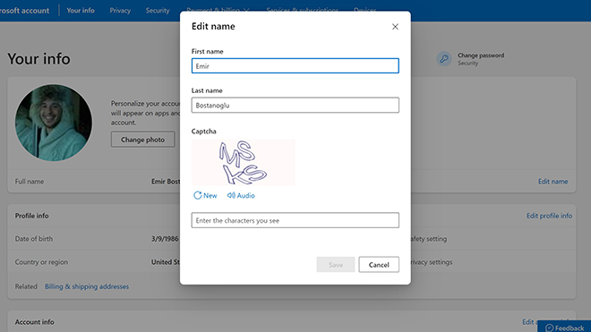Focus the Last name field
591x332 pixels.
tap(295, 105)
